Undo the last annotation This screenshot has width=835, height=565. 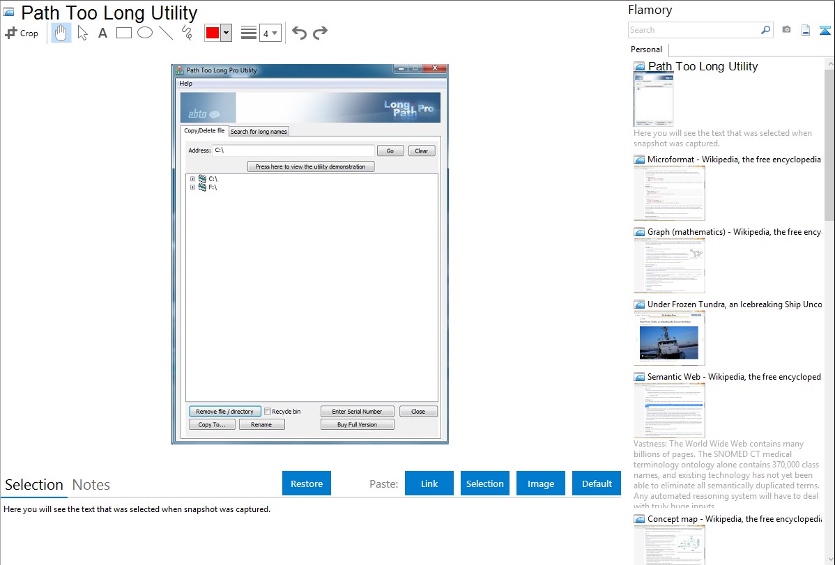(299, 33)
